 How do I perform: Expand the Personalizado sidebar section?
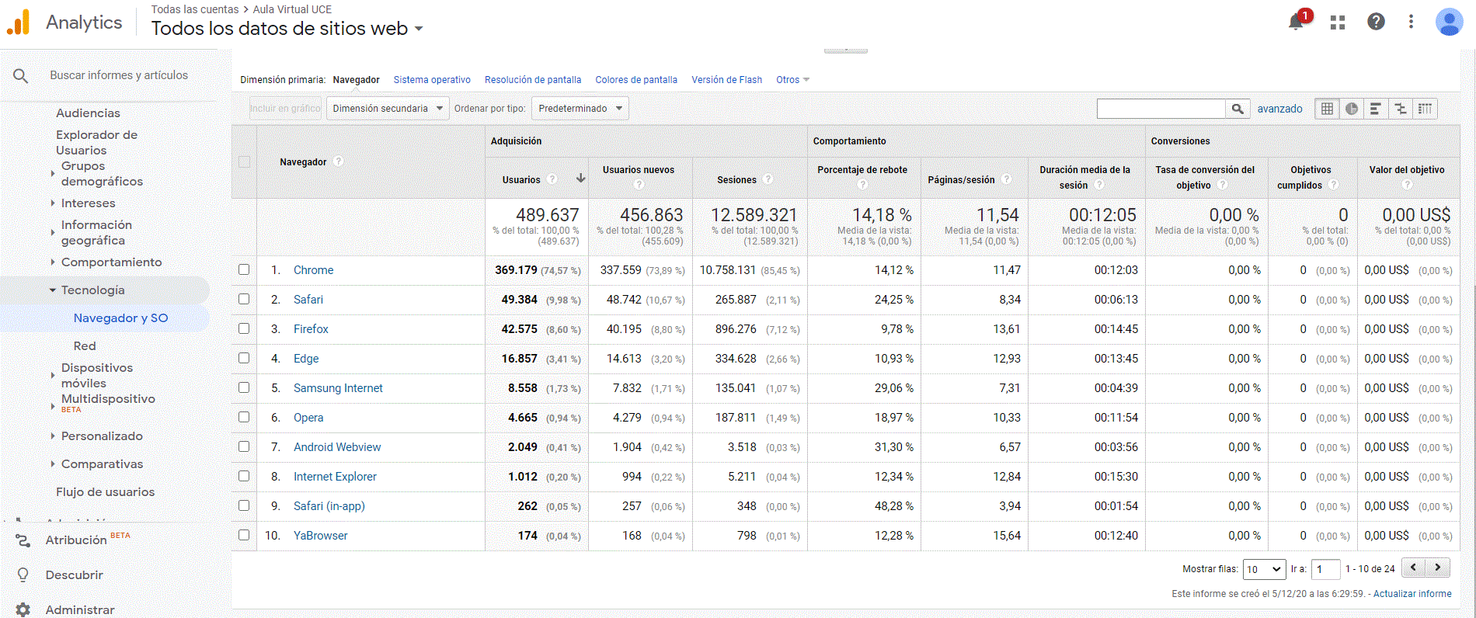[x=53, y=436]
